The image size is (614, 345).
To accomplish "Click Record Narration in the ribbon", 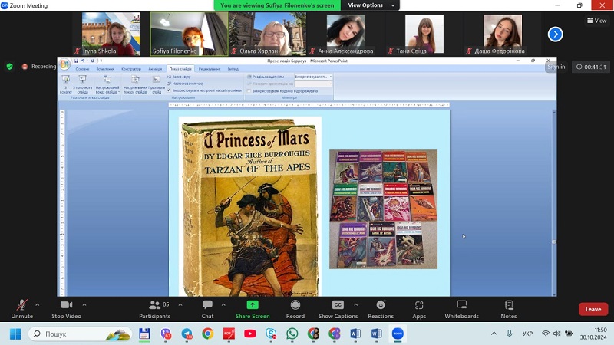I will click(x=179, y=77).
